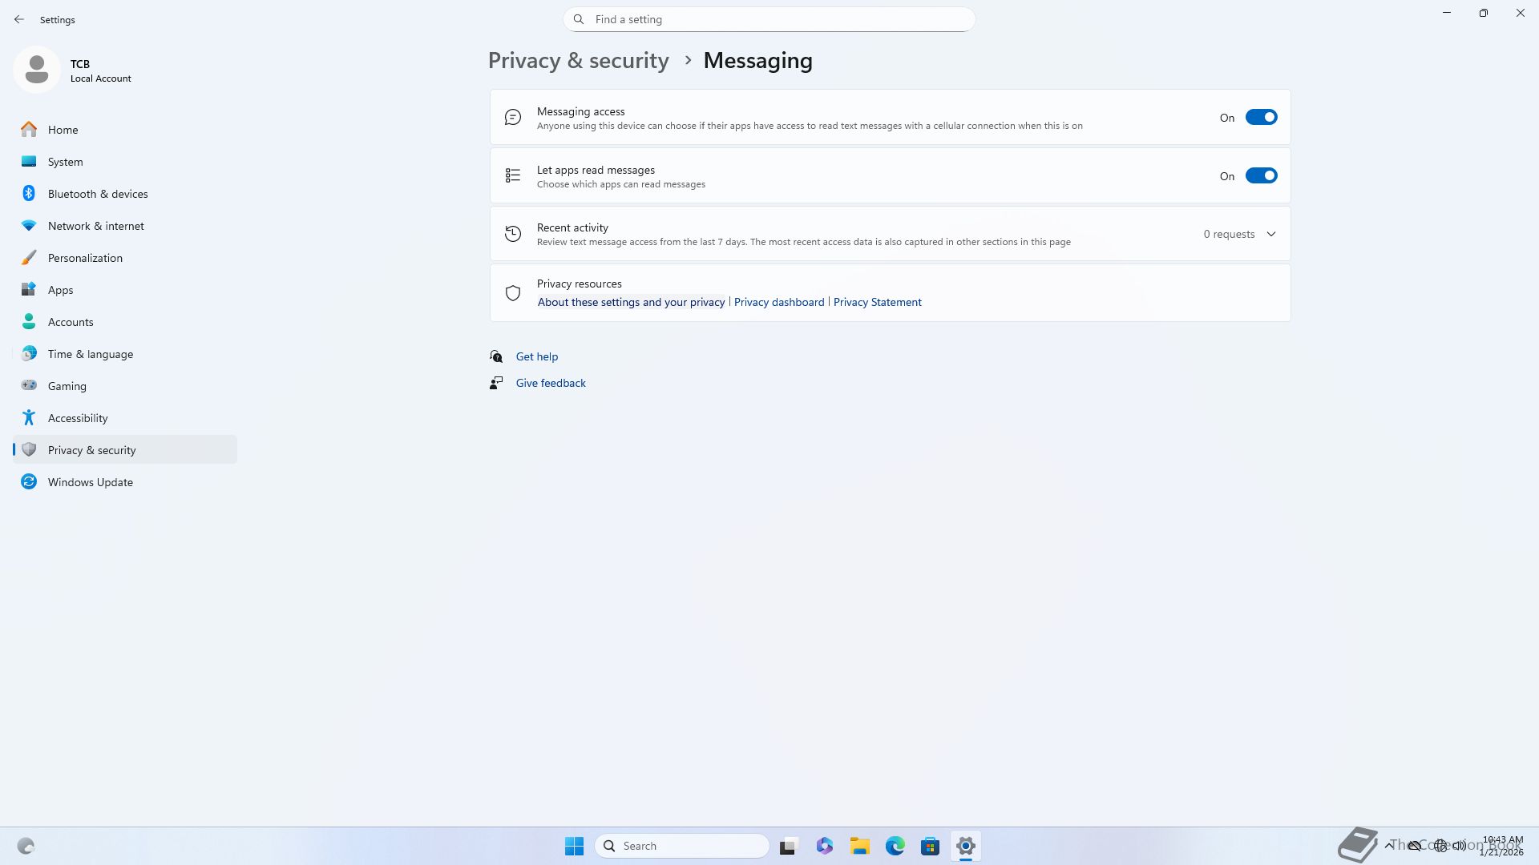
Task: Go to the Time & language section
Action: (90, 354)
